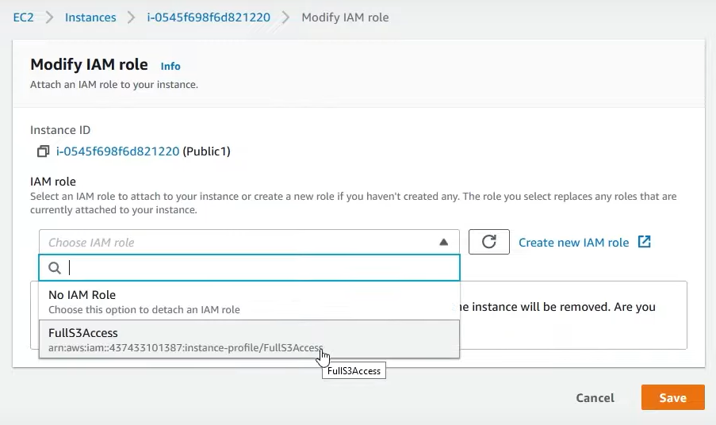This screenshot has height=425, width=716.
Task: Refresh the IAM role list
Action: (489, 242)
